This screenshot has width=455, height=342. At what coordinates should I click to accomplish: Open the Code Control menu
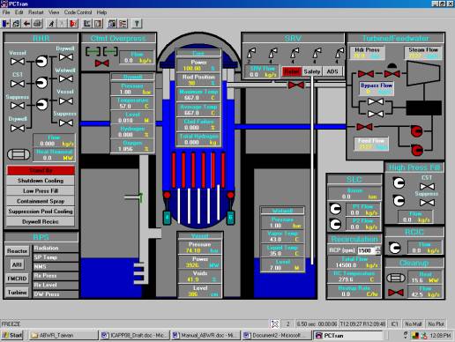[x=78, y=12]
